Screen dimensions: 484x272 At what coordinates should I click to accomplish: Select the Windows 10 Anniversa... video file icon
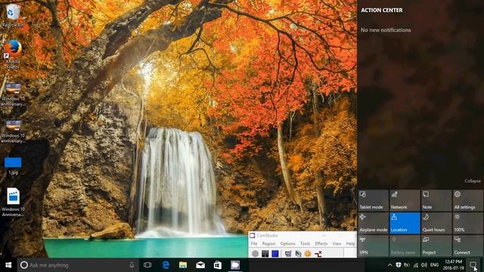point(13,202)
